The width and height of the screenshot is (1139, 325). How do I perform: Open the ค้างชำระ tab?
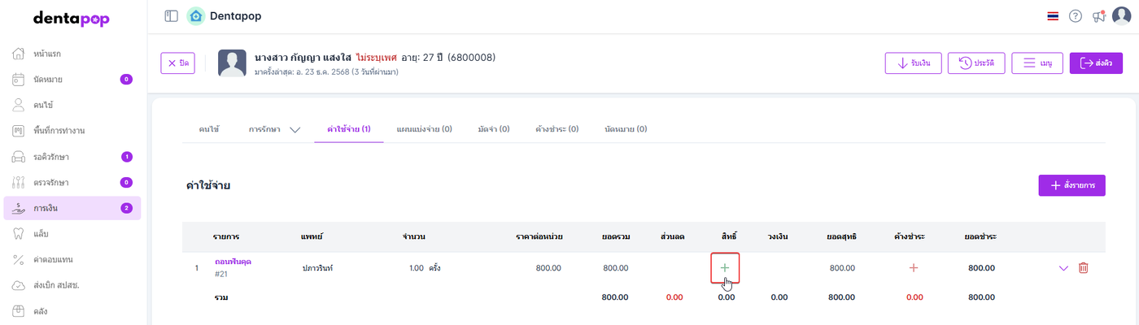[x=556, y=129]
